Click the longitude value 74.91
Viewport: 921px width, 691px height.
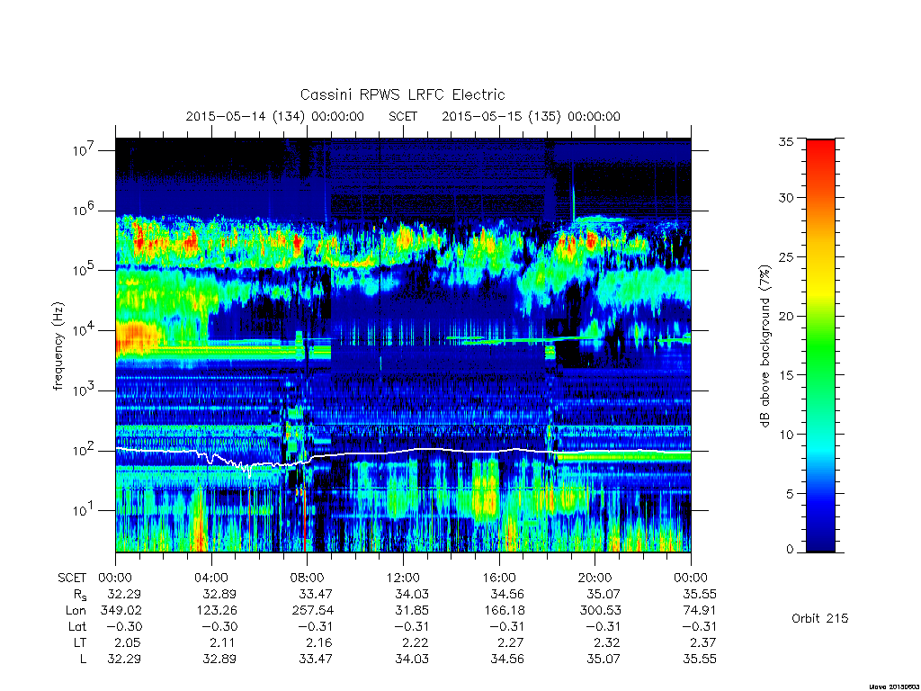(700, 611)
